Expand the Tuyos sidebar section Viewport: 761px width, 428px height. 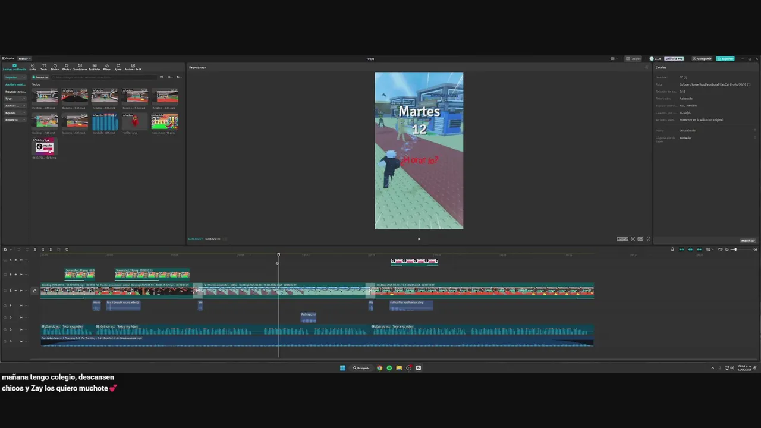coord(15,99)
